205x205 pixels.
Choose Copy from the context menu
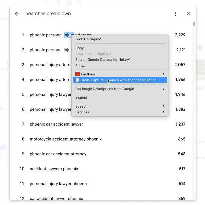click(80, 48)
